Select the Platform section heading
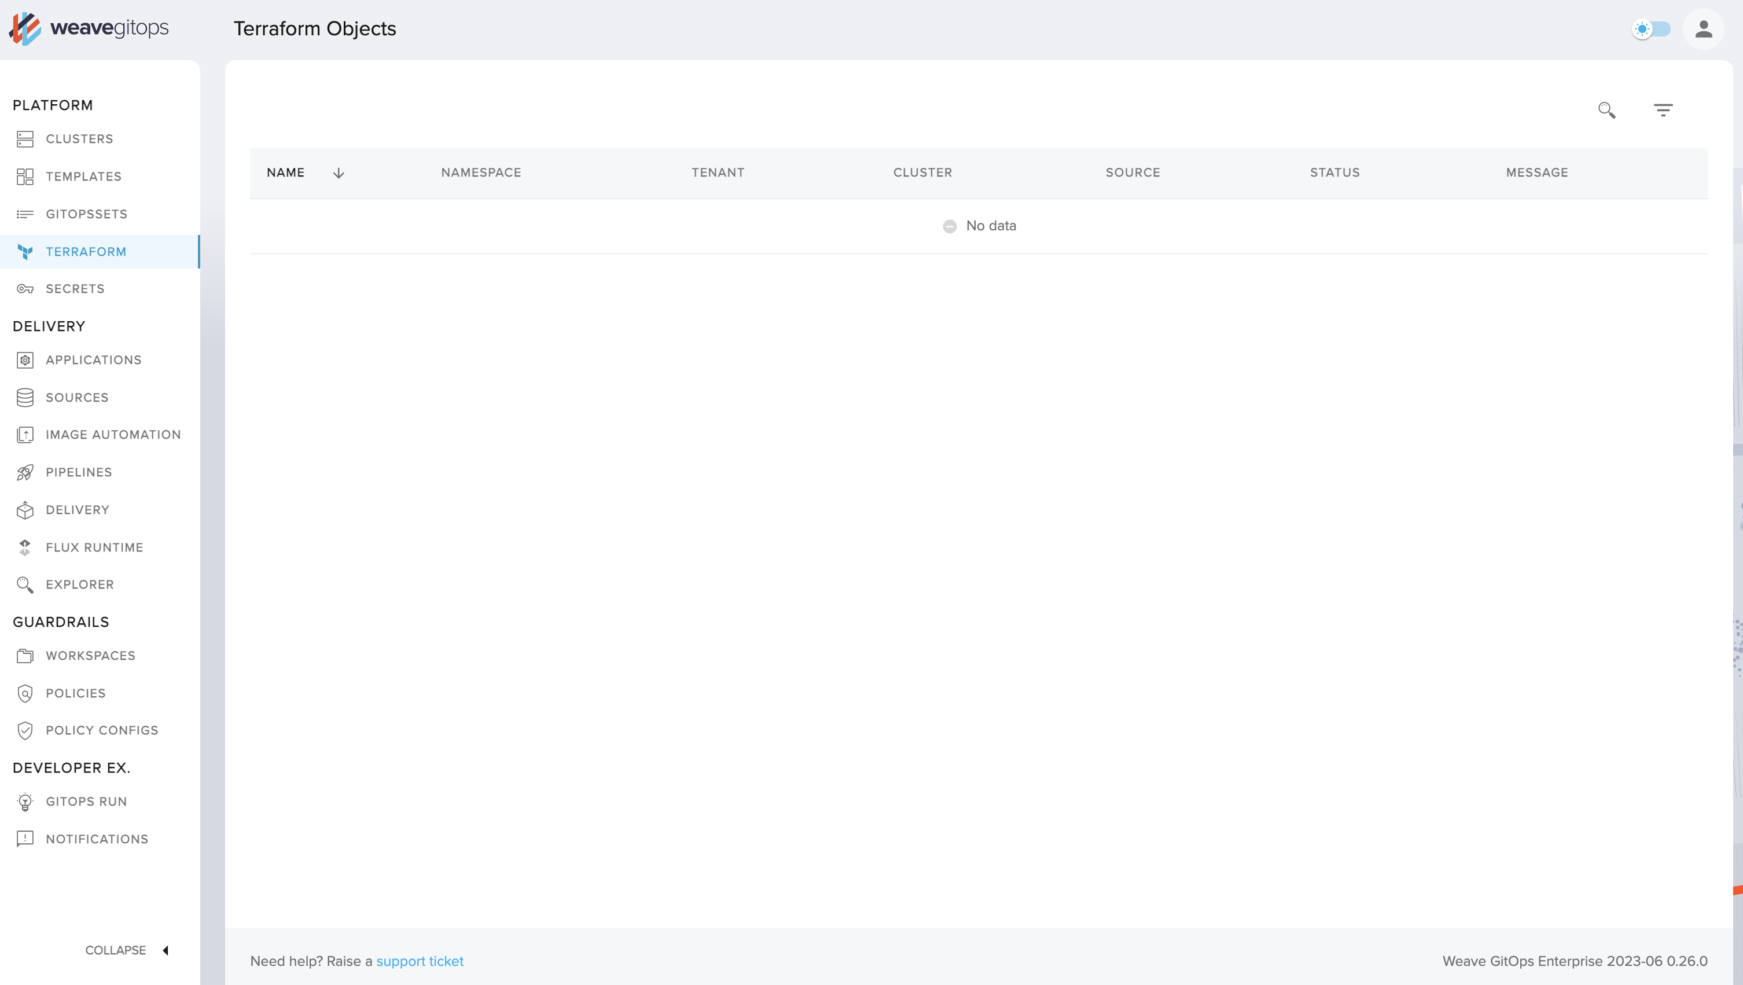Viewport: 1743px width, 985px height. (53, 105)
